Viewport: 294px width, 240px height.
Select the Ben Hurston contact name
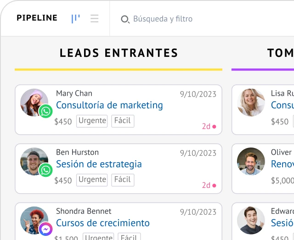click(77, 152)
